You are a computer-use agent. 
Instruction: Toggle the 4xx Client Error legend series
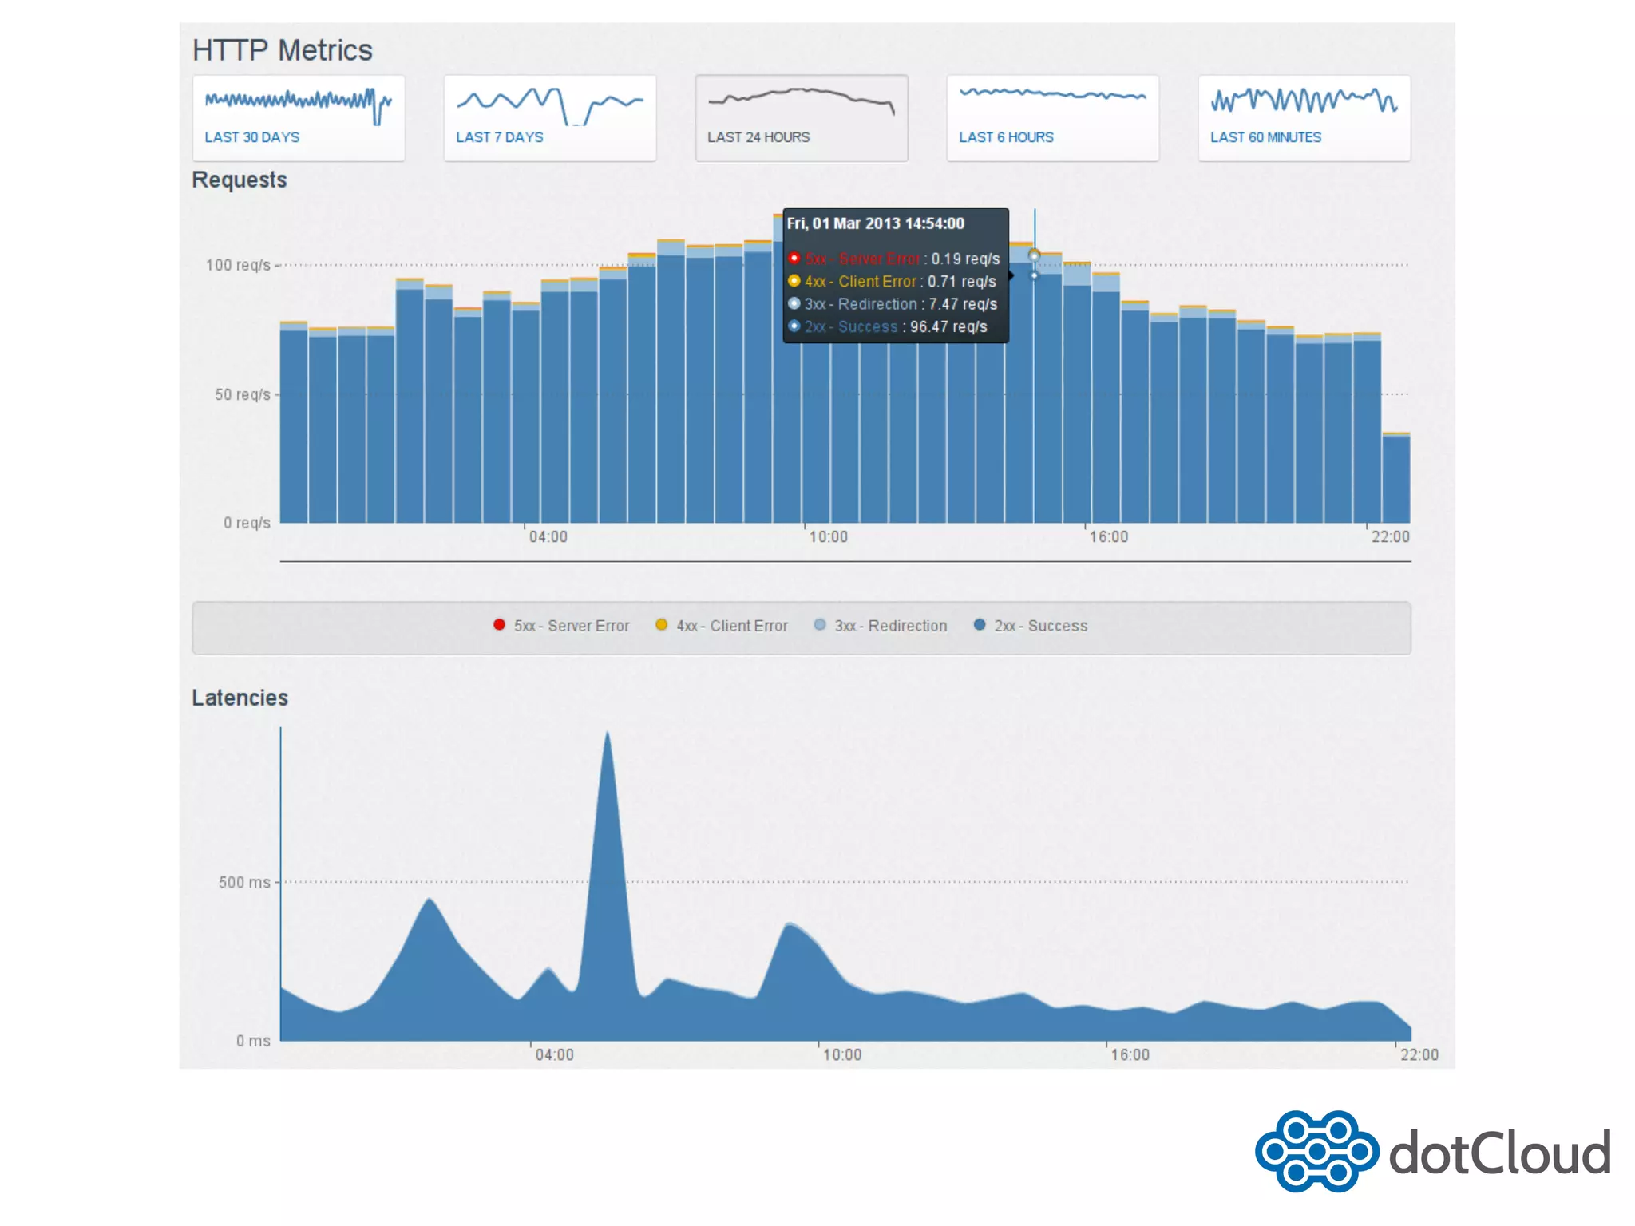click(x=732, y=626)
